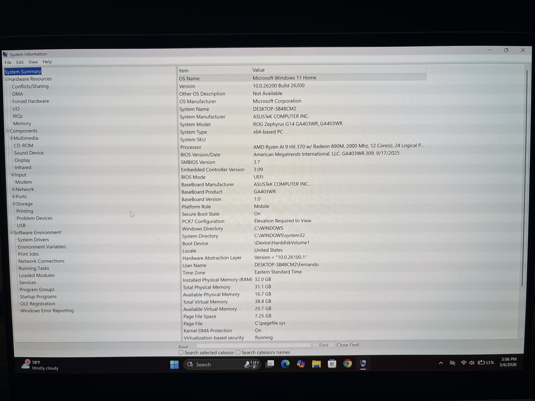Click the Close Find button
535x401 pixels.
tap(347, 345)
